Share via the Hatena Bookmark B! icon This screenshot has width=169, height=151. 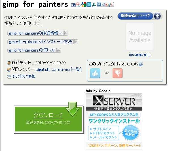(x=73, y=5)
